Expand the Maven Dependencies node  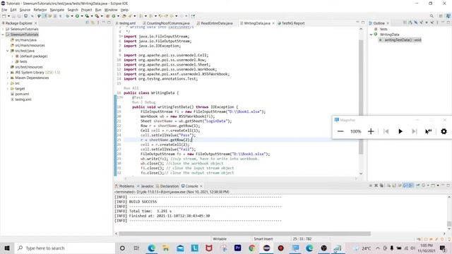(x=8, y=78)
